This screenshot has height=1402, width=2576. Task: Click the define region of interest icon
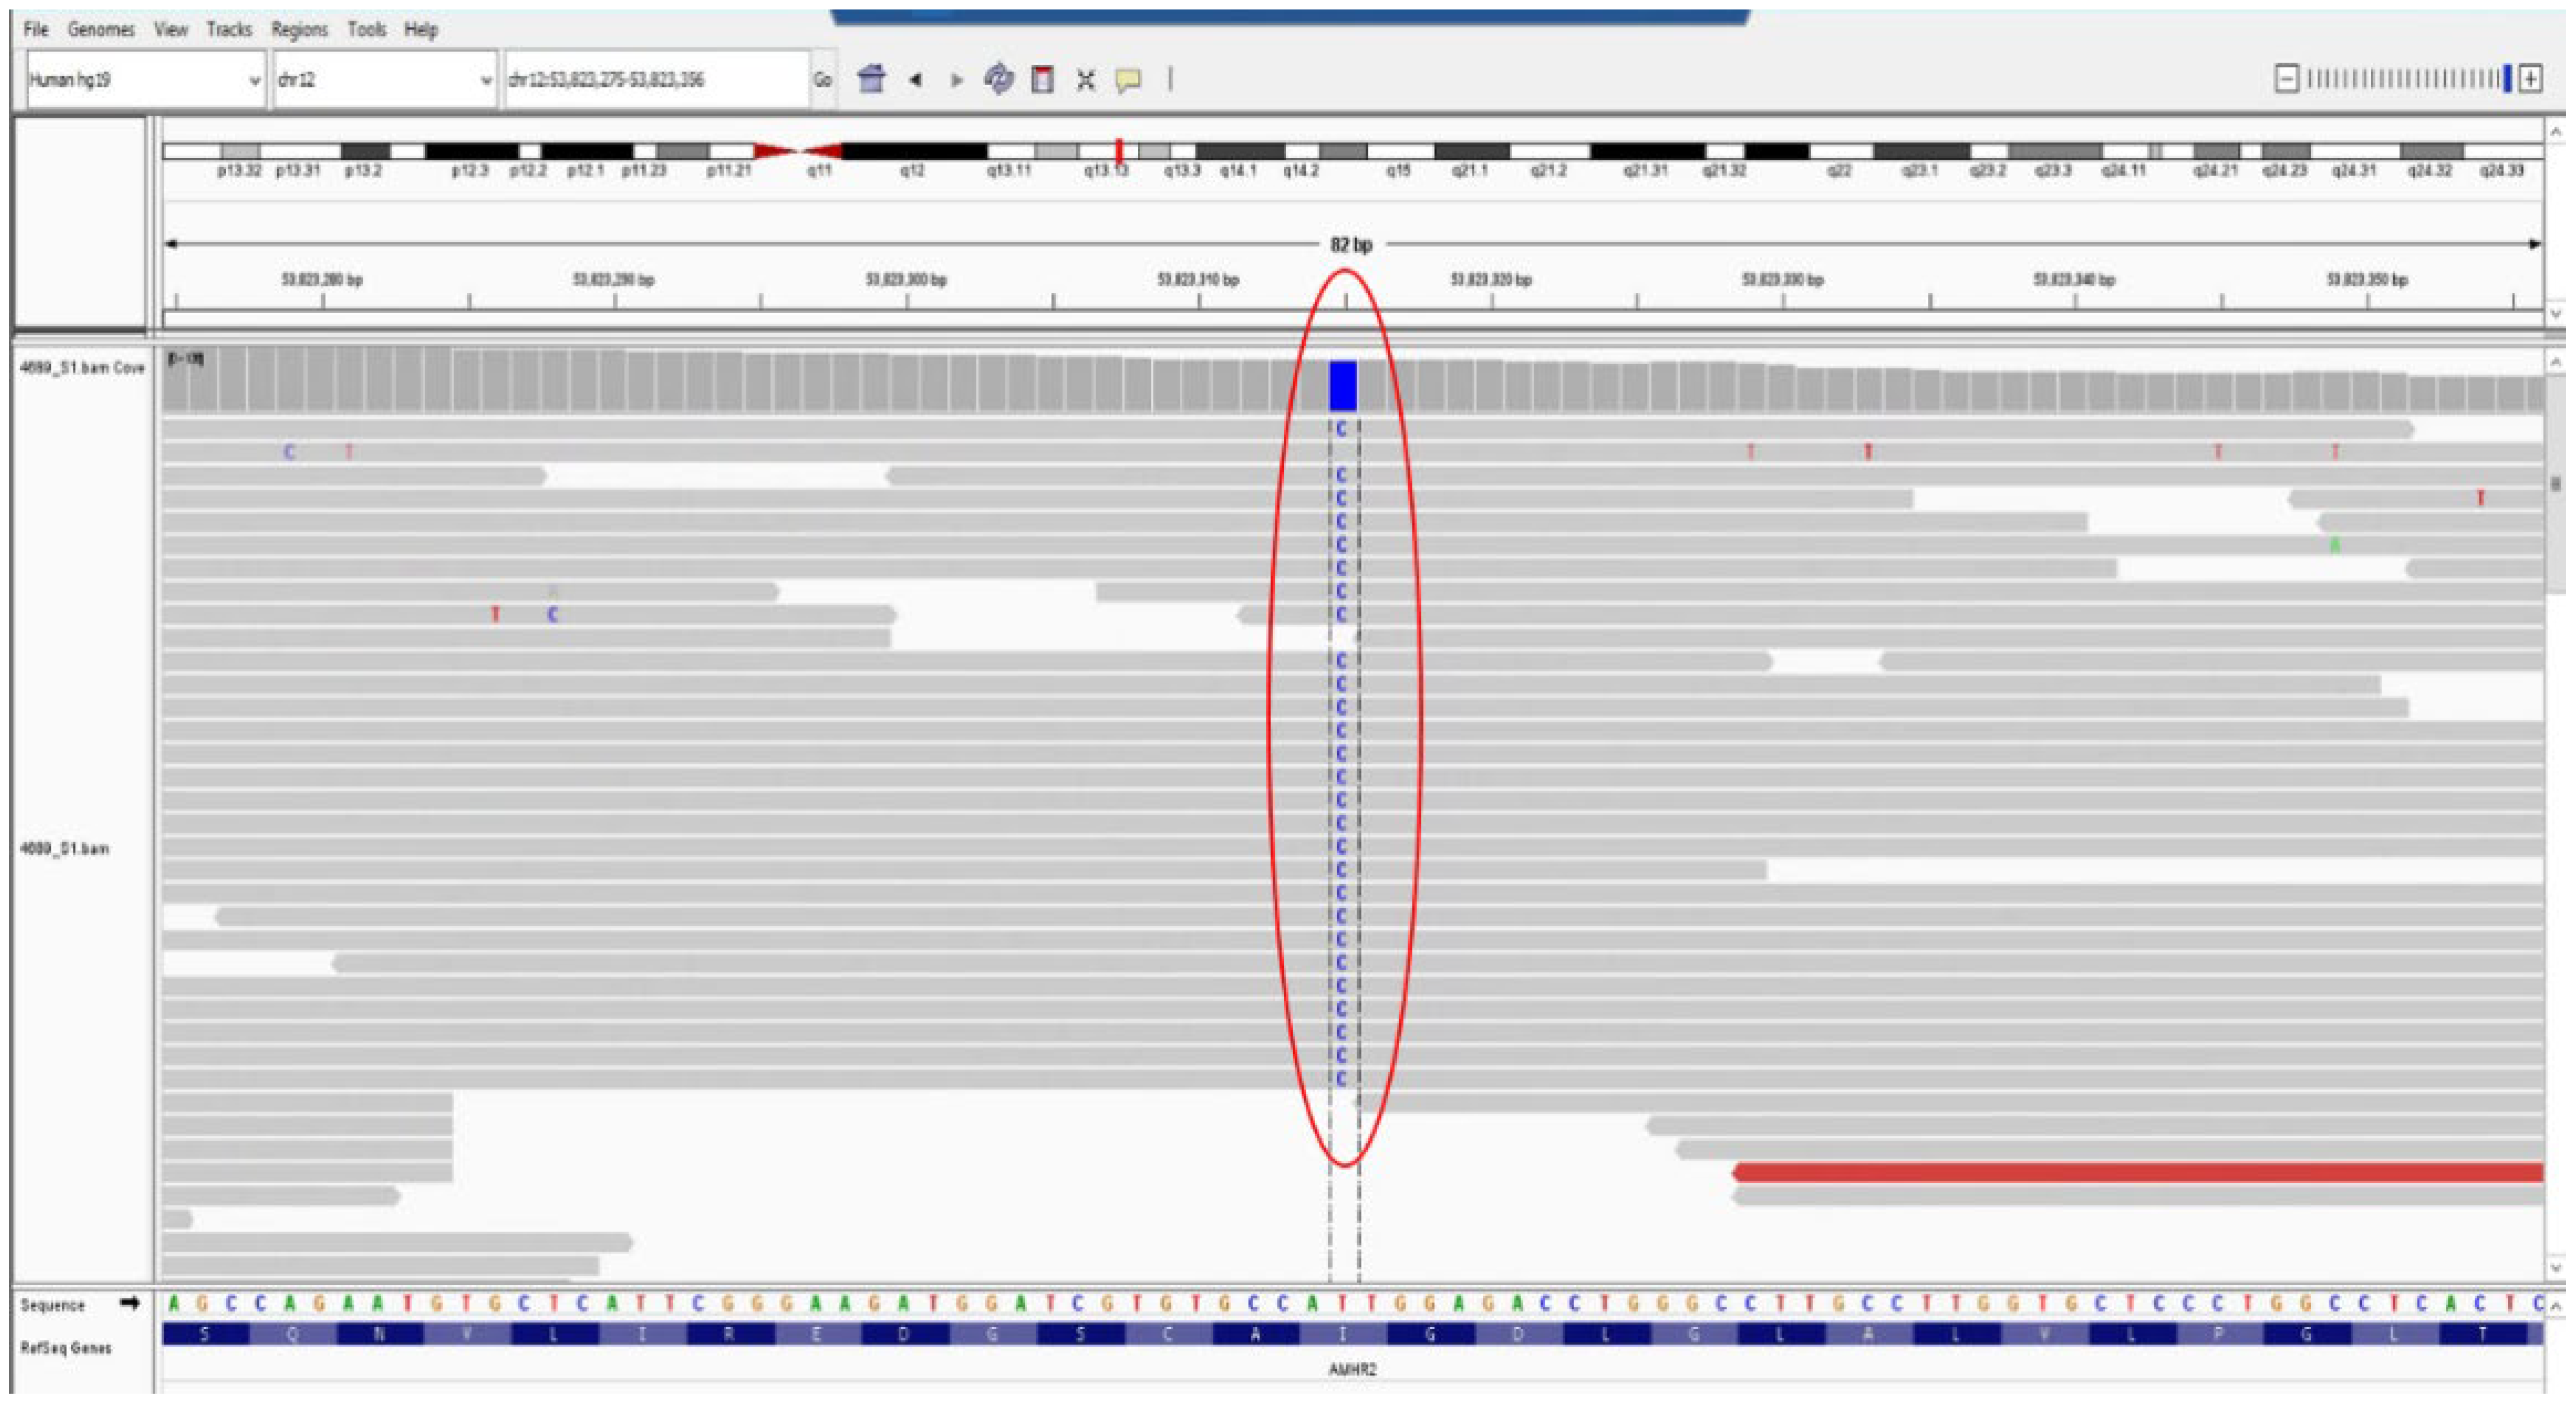(1042, 78)
